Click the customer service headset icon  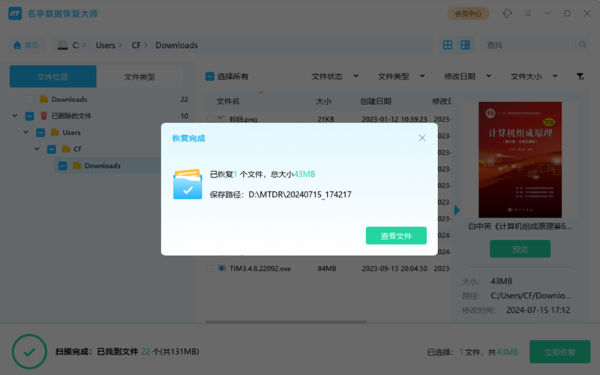508,13
